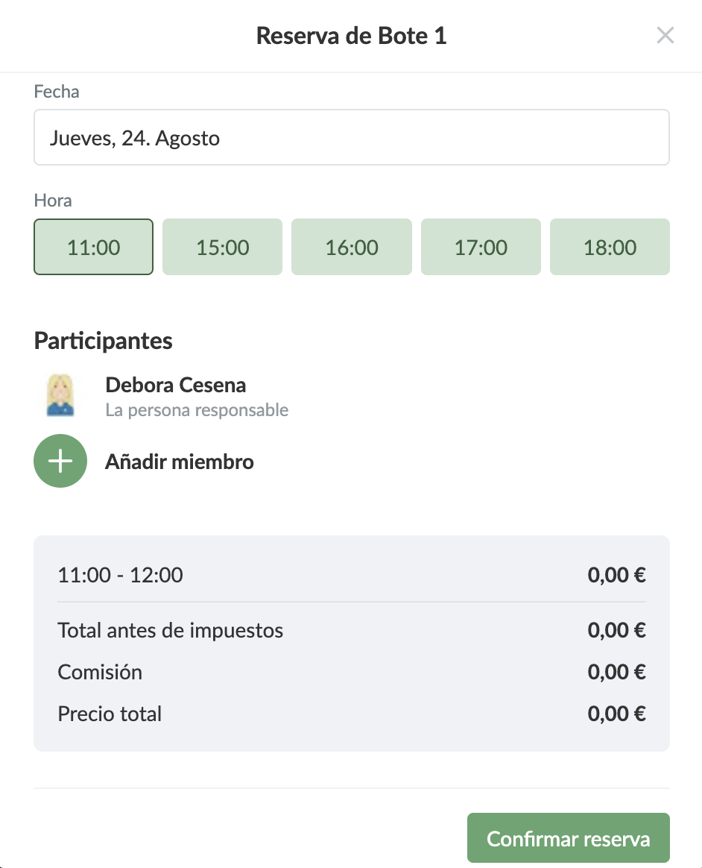Click the green plus add-member icon

[60, 462]
